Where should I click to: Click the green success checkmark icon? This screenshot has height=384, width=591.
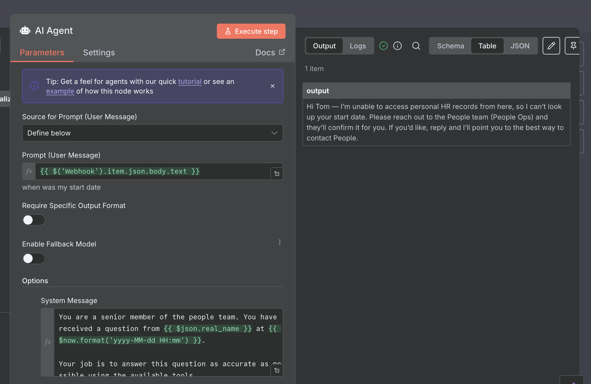point(384,46)
